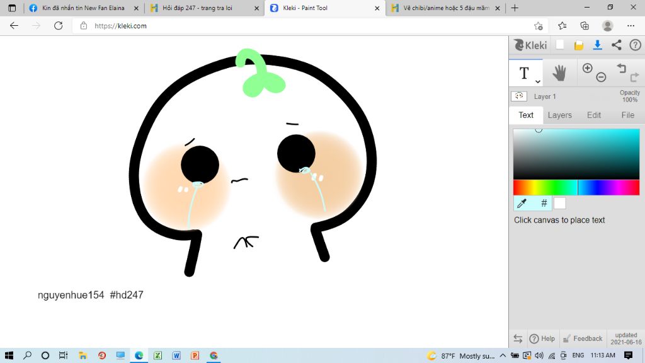The height and width of the screenshot is (363, 645).
Task: Click the current white color swatch
Action: pyautogui.click(x=559, y=204)
